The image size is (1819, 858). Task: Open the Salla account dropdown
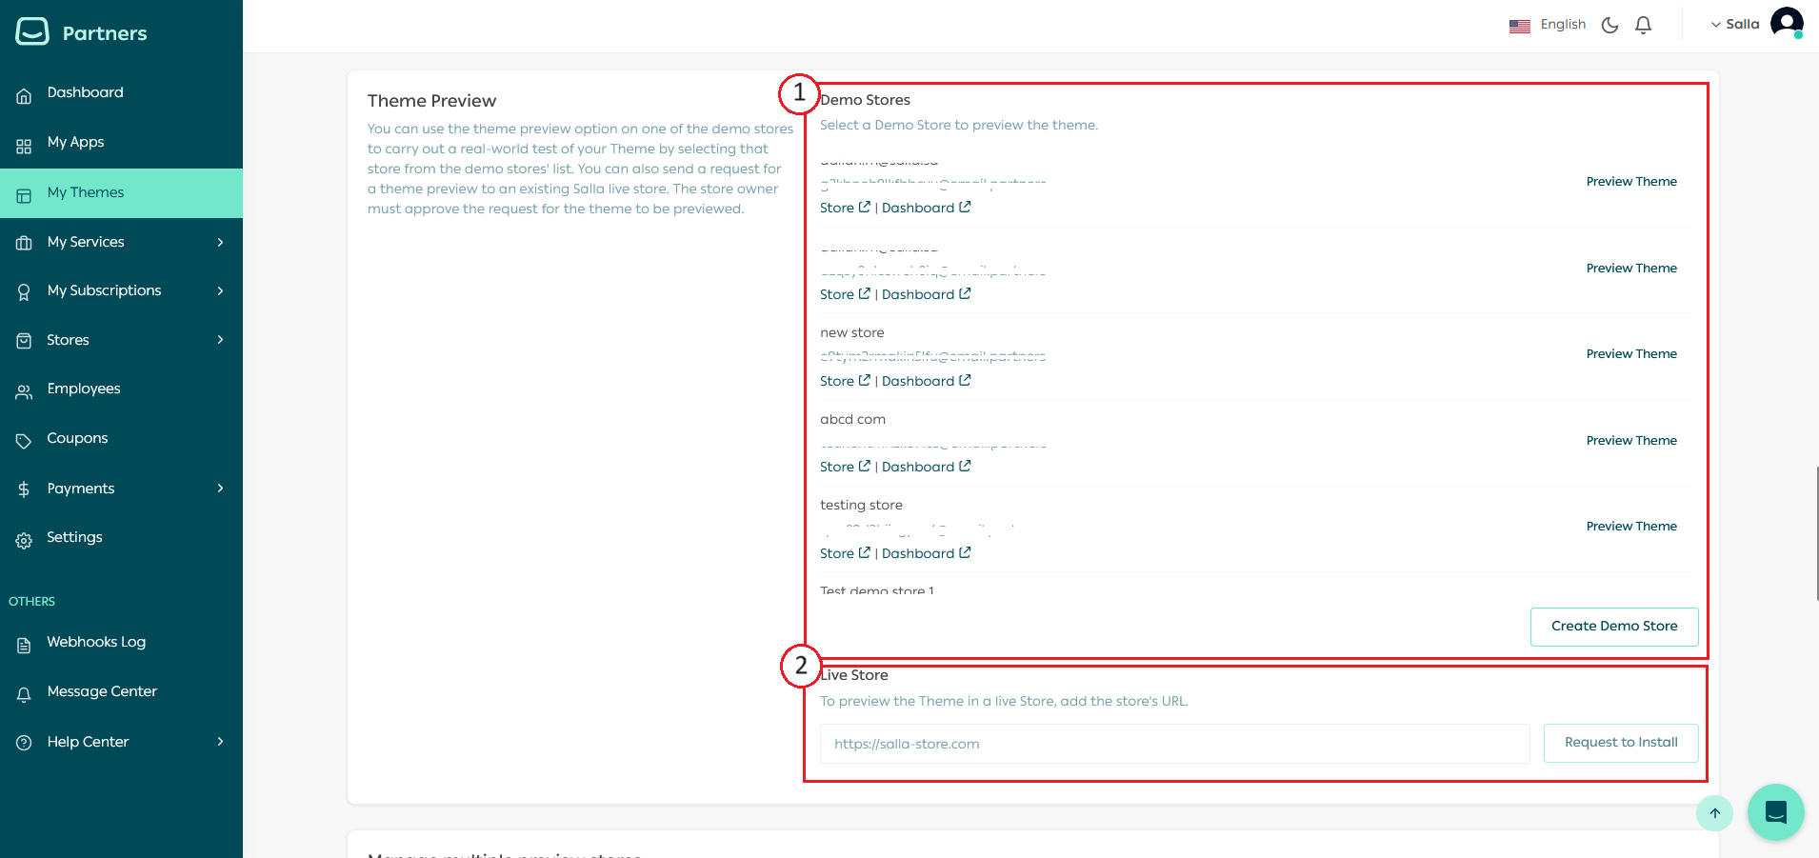[x=1735, y=25]
